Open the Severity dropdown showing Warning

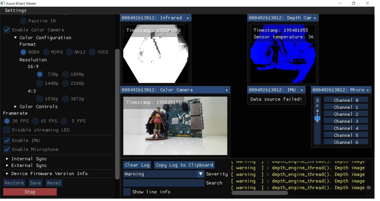point(164,174)
